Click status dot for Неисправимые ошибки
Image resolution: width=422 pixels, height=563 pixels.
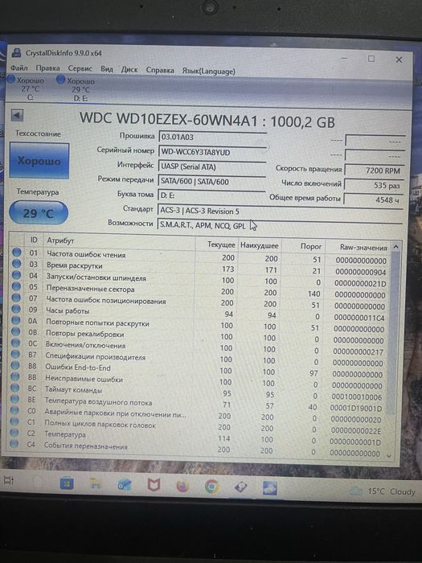[15, 376]
